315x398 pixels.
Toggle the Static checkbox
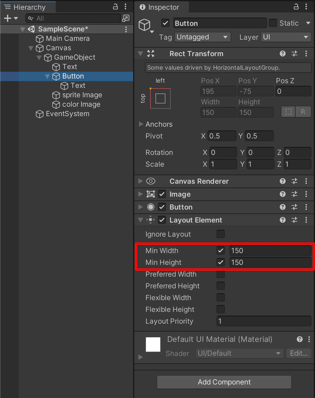273,23
